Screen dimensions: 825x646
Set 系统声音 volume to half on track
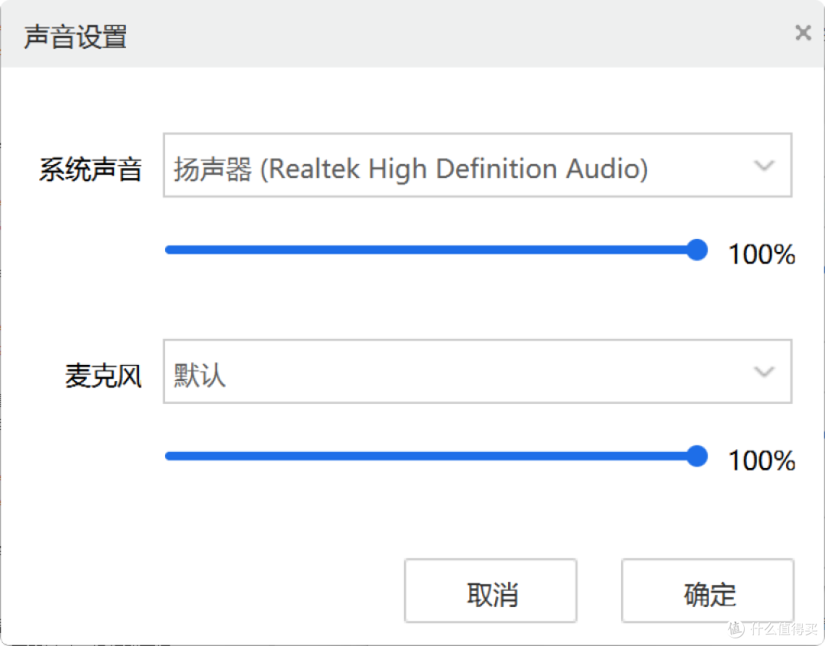click(432, 250)
